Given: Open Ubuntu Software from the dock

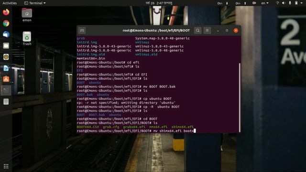Looking at the screenshot, I should coord(6,79).
